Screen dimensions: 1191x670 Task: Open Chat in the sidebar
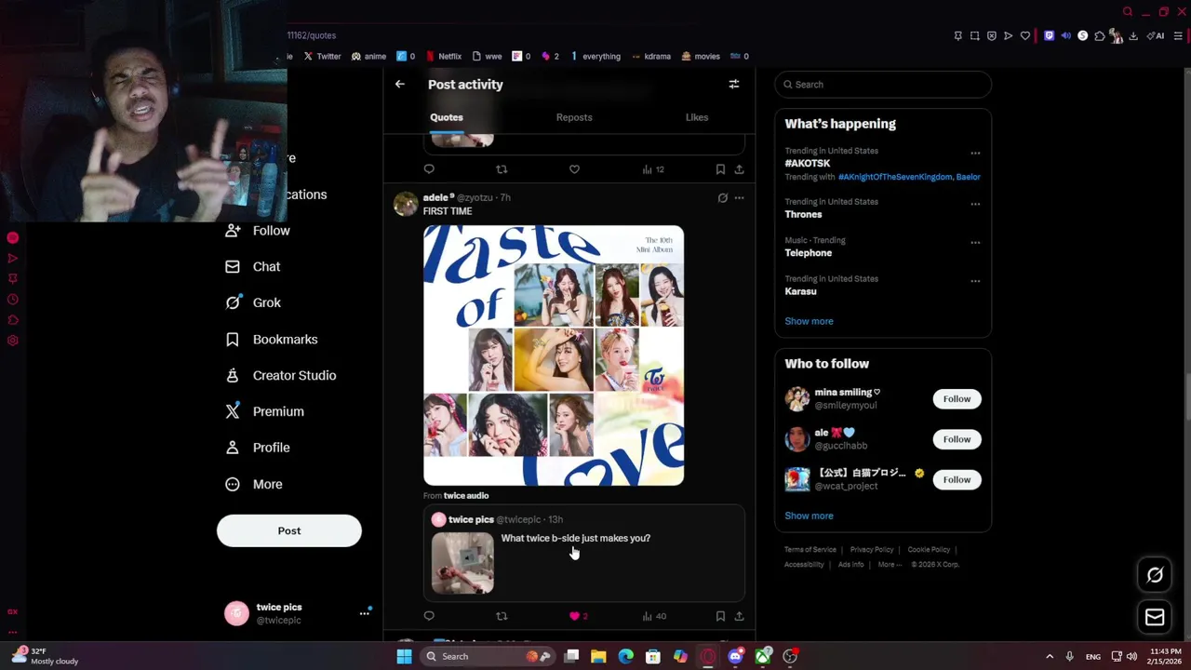(253, 267)
